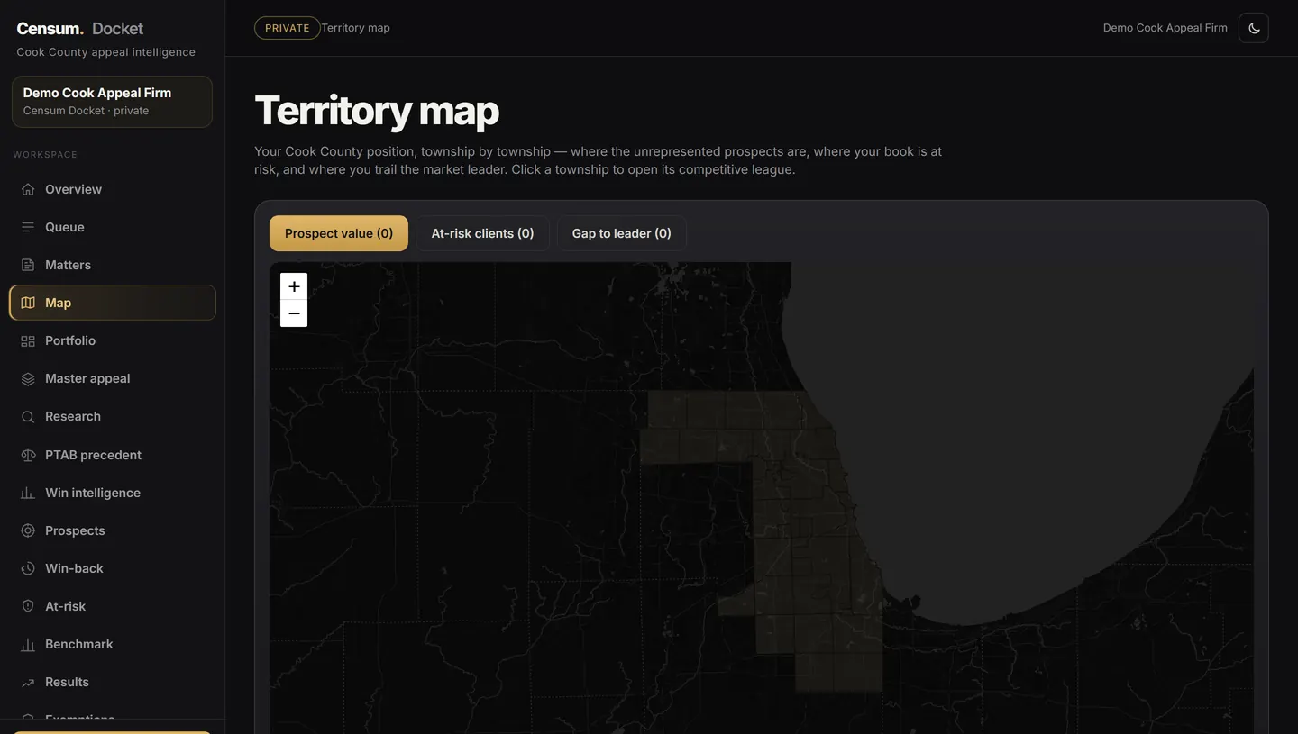Open the Win-back page
Screen dimensions: 1298x734
[113, 568]
